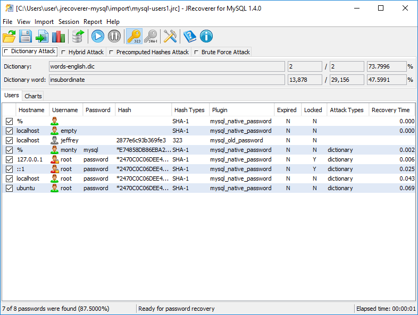418x315 pixels.
Task: Sort by the Hash Types column header
Action: (189, 110)
